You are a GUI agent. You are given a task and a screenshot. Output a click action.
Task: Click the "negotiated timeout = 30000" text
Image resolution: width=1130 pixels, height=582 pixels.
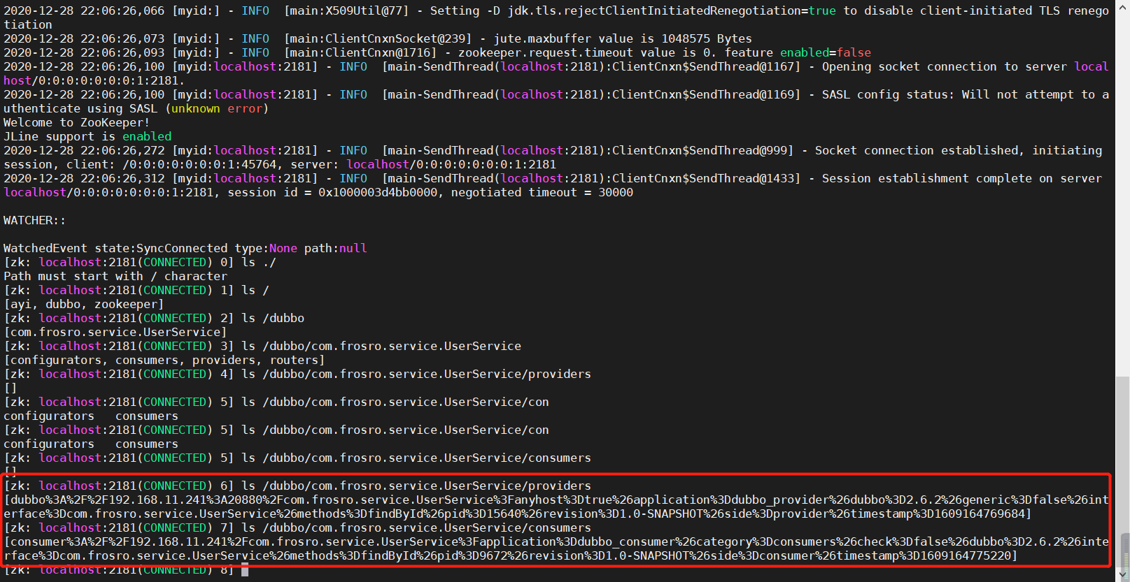coord(542,192)
